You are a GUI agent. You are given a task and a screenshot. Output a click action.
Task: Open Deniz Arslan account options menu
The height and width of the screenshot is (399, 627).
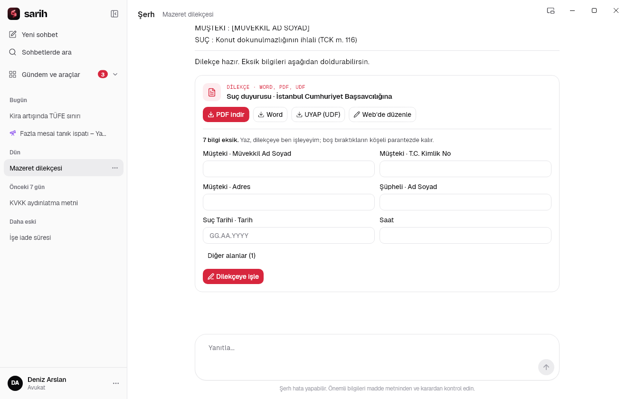coord(115,383)
